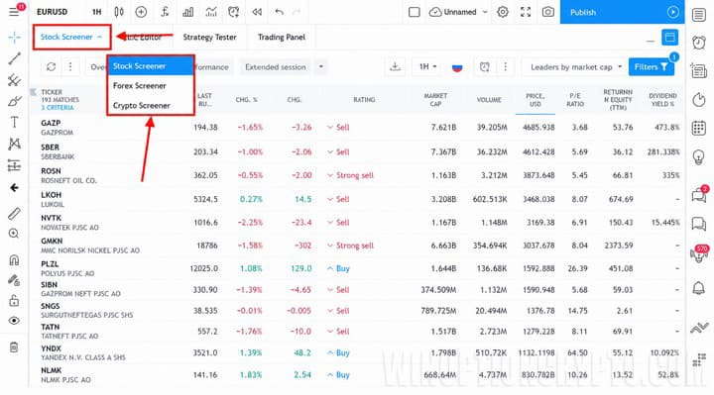Image resolution: width=714 pixels, height=395 pixels.
Task: Choose Forex Screener from the dropdown list
Action: tap(151, 85)
